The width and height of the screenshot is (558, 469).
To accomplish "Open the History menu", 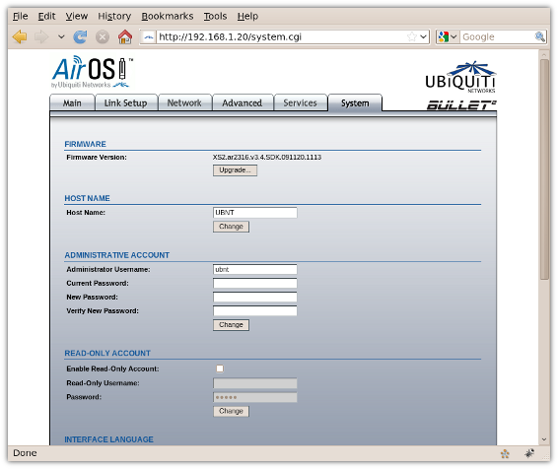I will click(x=114, y=16).
